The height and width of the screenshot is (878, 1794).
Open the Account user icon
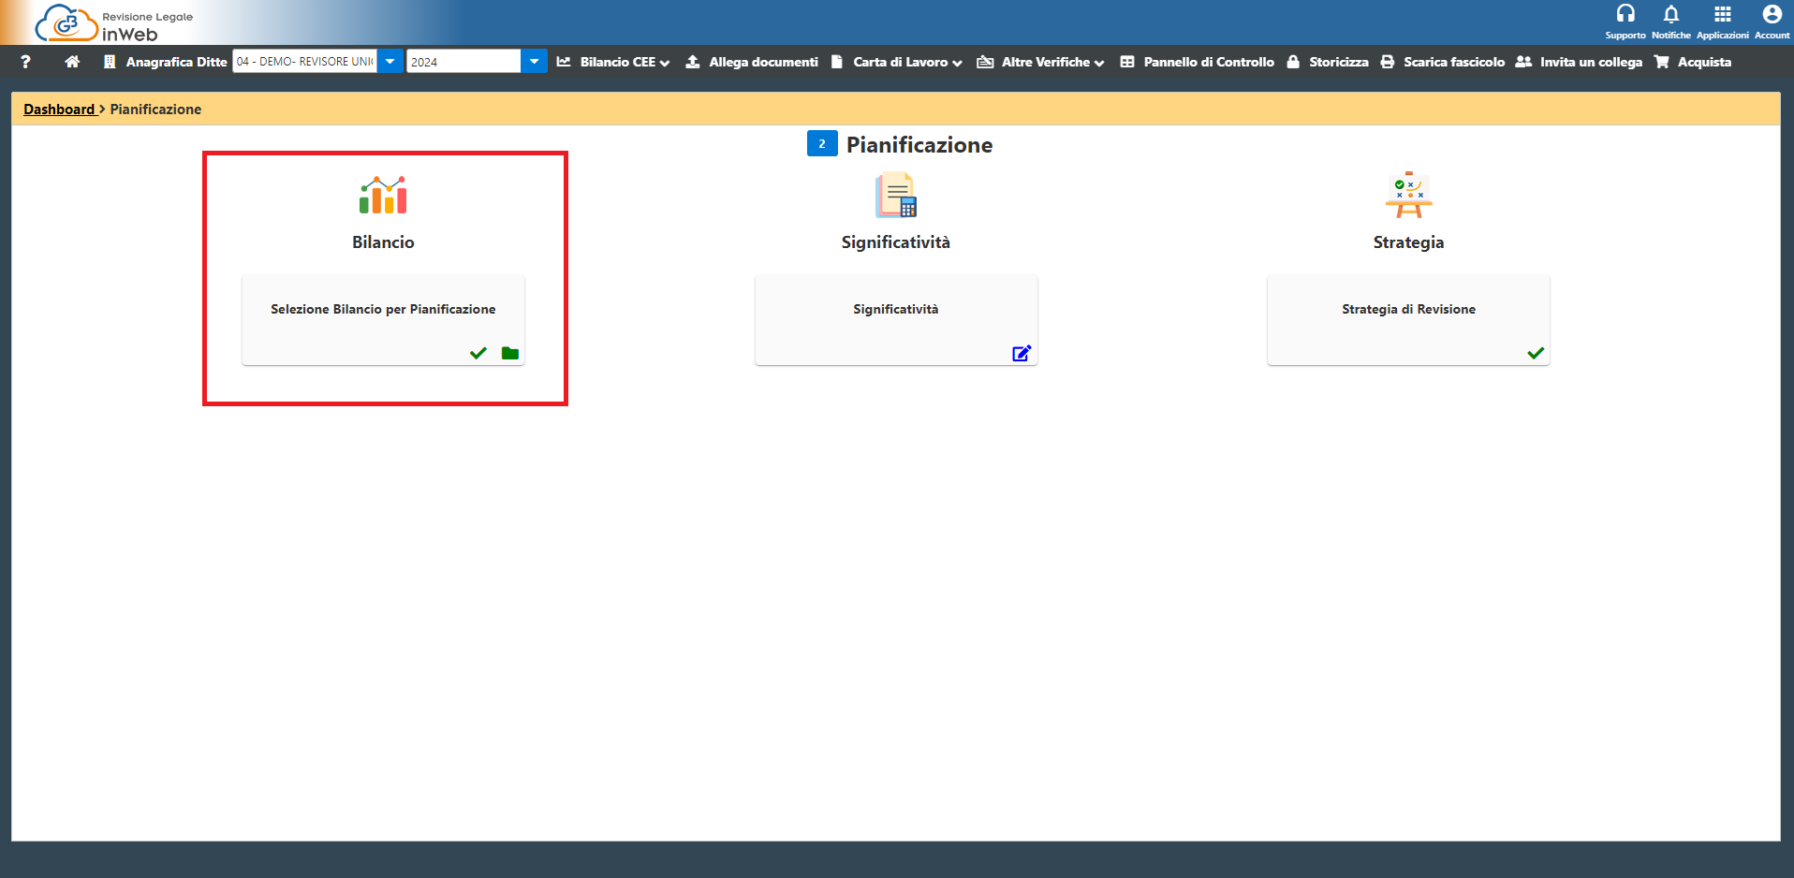point(1772,15)
